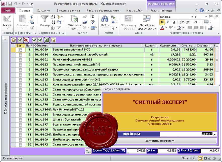The width and height of the screenshot is (222, 162).
Task: Apply underline with the Ч button
Action: (174, 22)
